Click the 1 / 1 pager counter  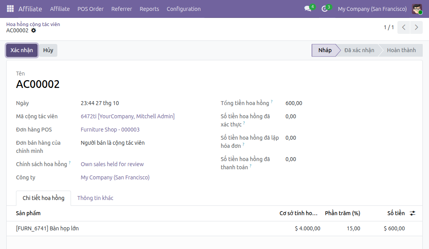[388, 27]
